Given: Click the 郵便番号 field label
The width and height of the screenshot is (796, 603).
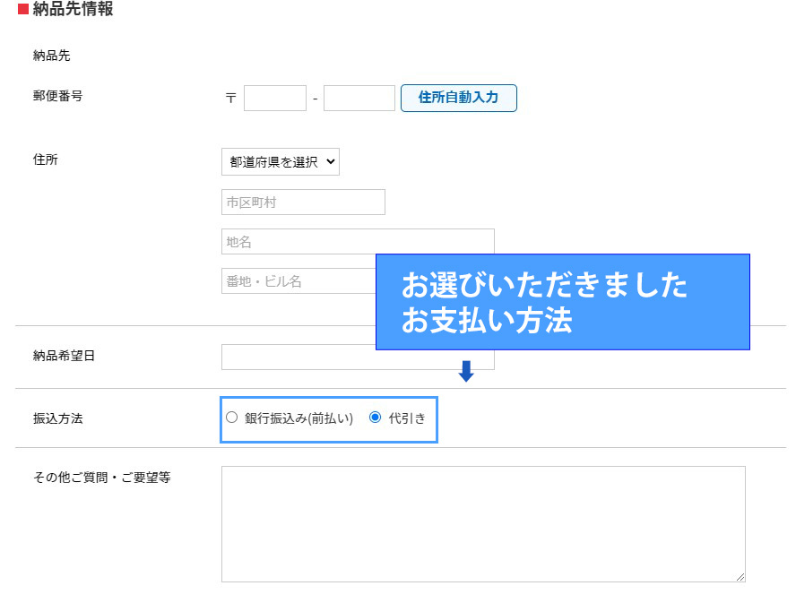Looking at the screenshot, I should click(x=57, y=96).
